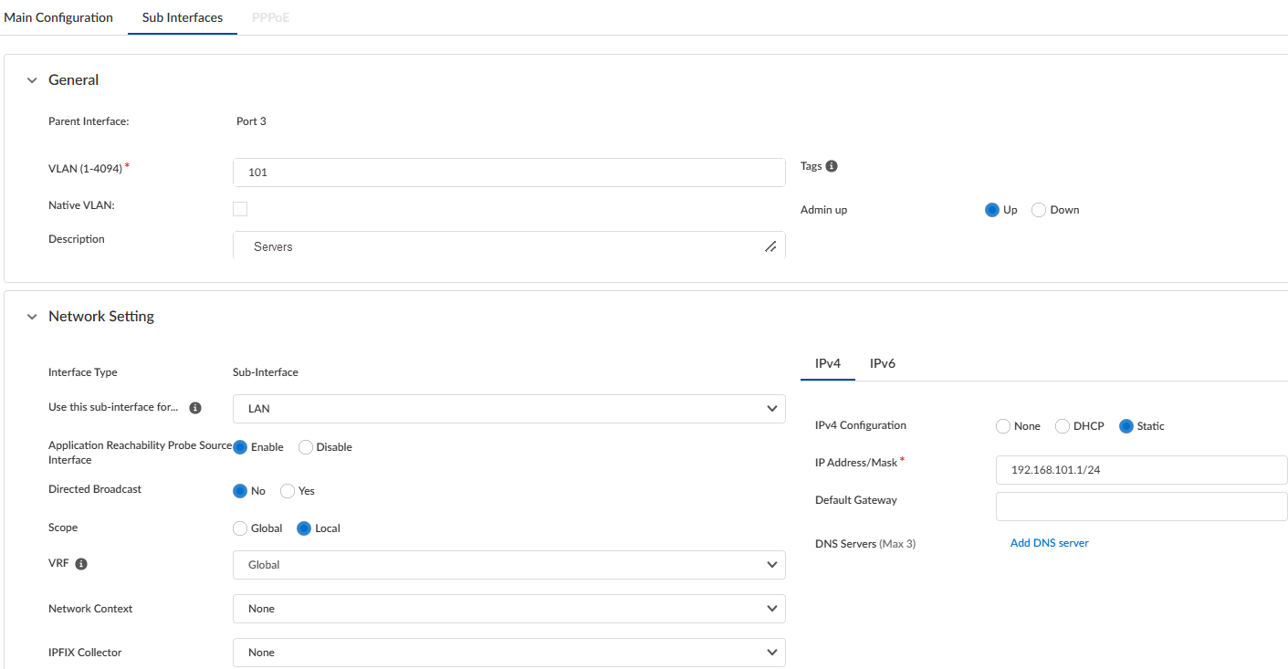Enable the Native VLAN checkbox
This screenshot has height=669, width=1288.
click(x=240, y=209)
